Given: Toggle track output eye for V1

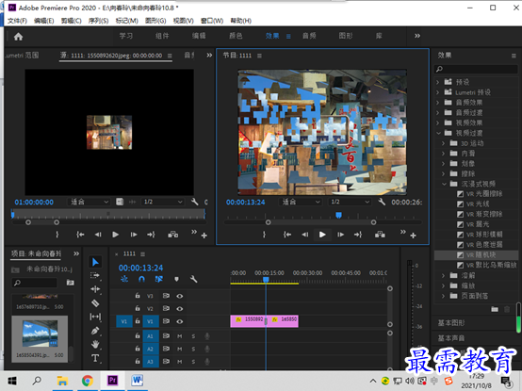Looking at the screenshot, I should coord(180,321).
